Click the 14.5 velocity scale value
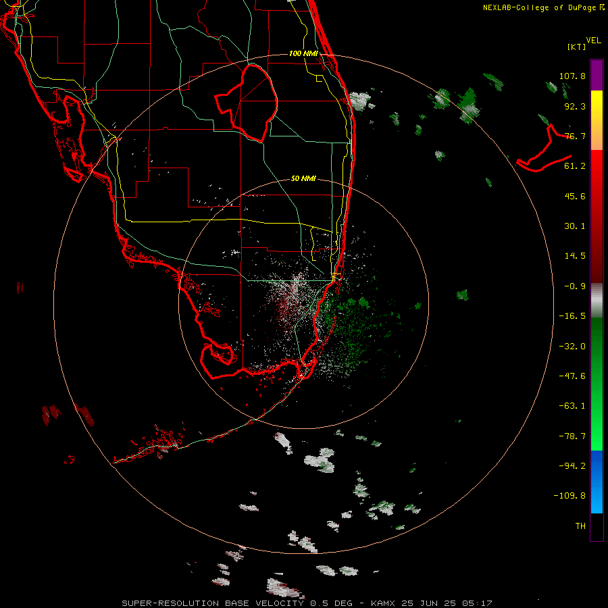The height and width of the screenshot is (608, 608). [575, 256]
